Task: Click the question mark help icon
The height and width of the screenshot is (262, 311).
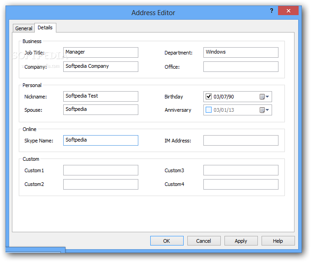Action: [272, 11]
